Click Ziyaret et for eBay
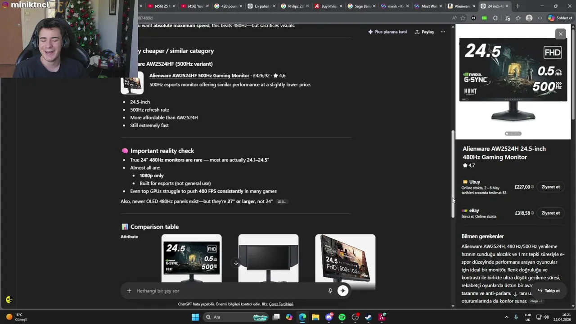 [550, 213]
